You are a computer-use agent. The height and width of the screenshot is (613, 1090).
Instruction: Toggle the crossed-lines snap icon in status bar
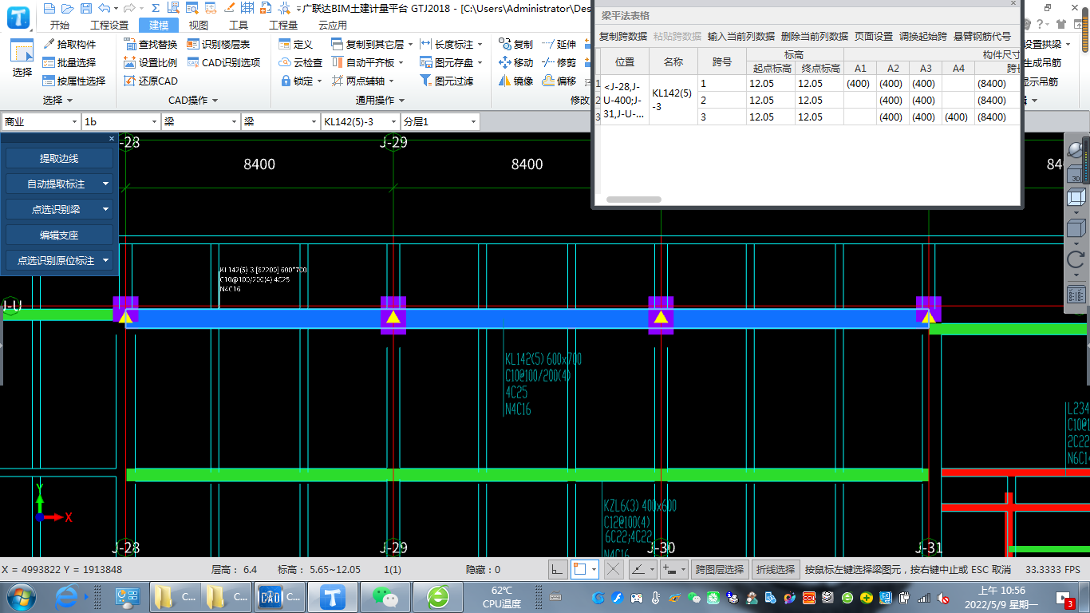click(x=613, y=569)
